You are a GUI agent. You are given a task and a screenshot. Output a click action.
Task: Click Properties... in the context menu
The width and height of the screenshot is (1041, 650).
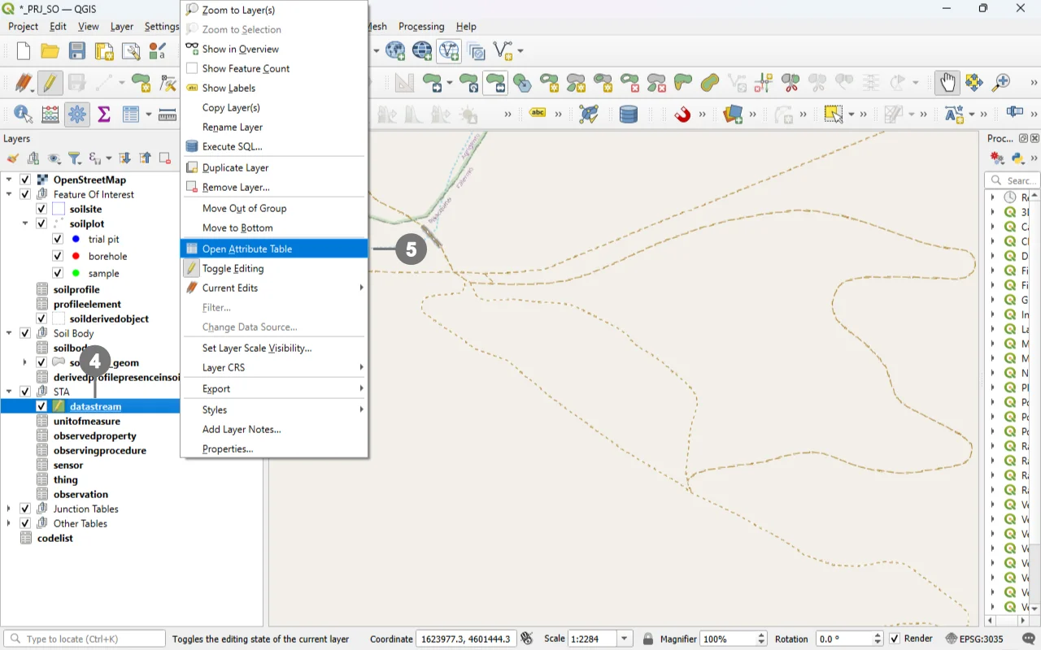pos(227,448)
